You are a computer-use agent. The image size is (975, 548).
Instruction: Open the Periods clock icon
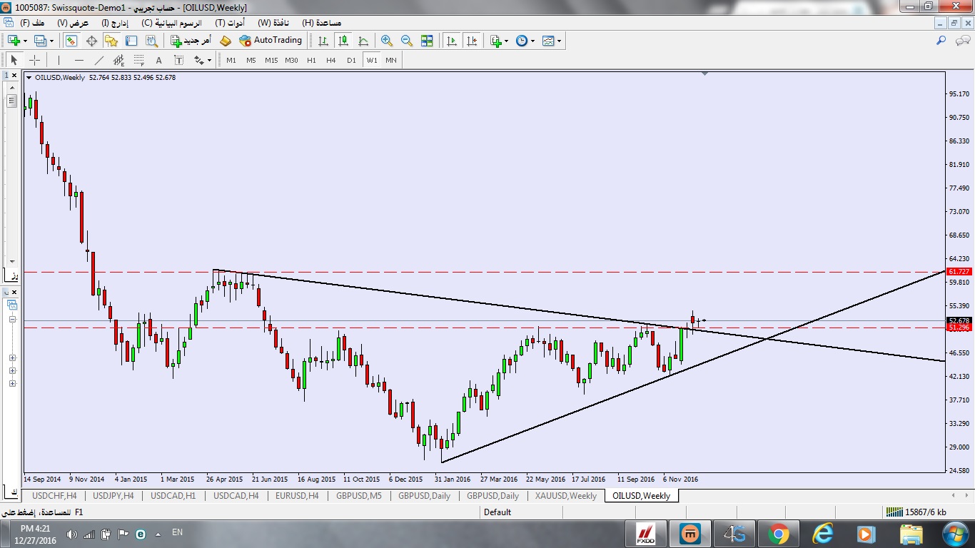pyautogui.click(x=522, y=41)
